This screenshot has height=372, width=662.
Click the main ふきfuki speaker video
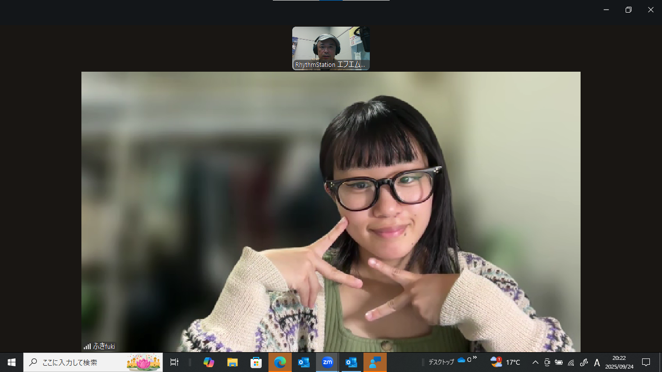click(331, 211)
